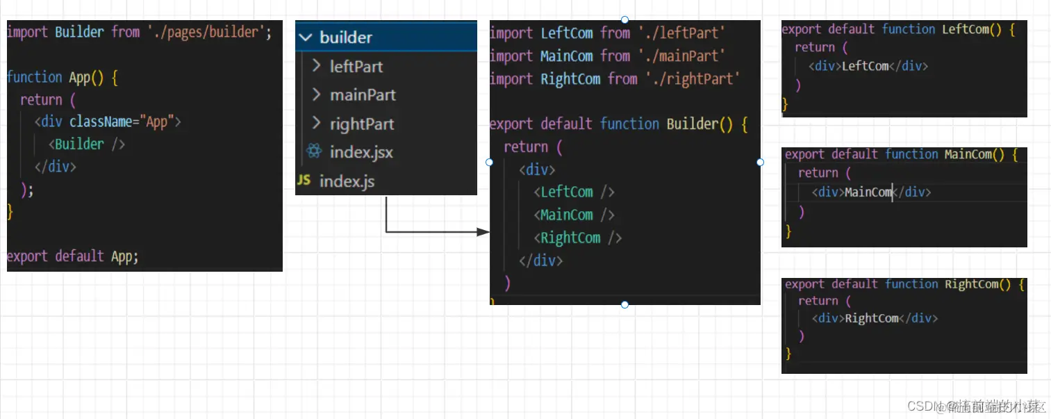Click the "<RightCom />" tag line

(577, 238)
